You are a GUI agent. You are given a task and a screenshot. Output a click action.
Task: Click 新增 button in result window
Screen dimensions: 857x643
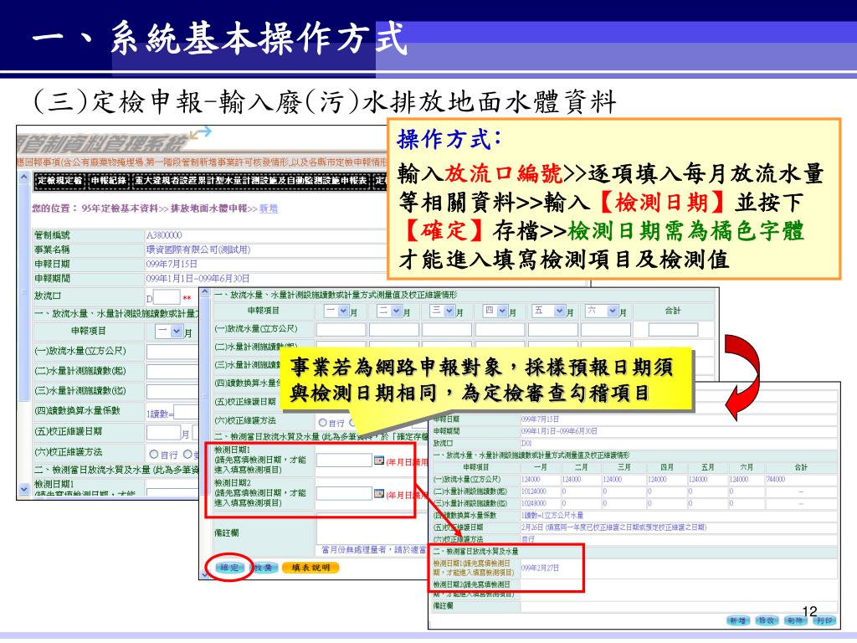(737, 620)
